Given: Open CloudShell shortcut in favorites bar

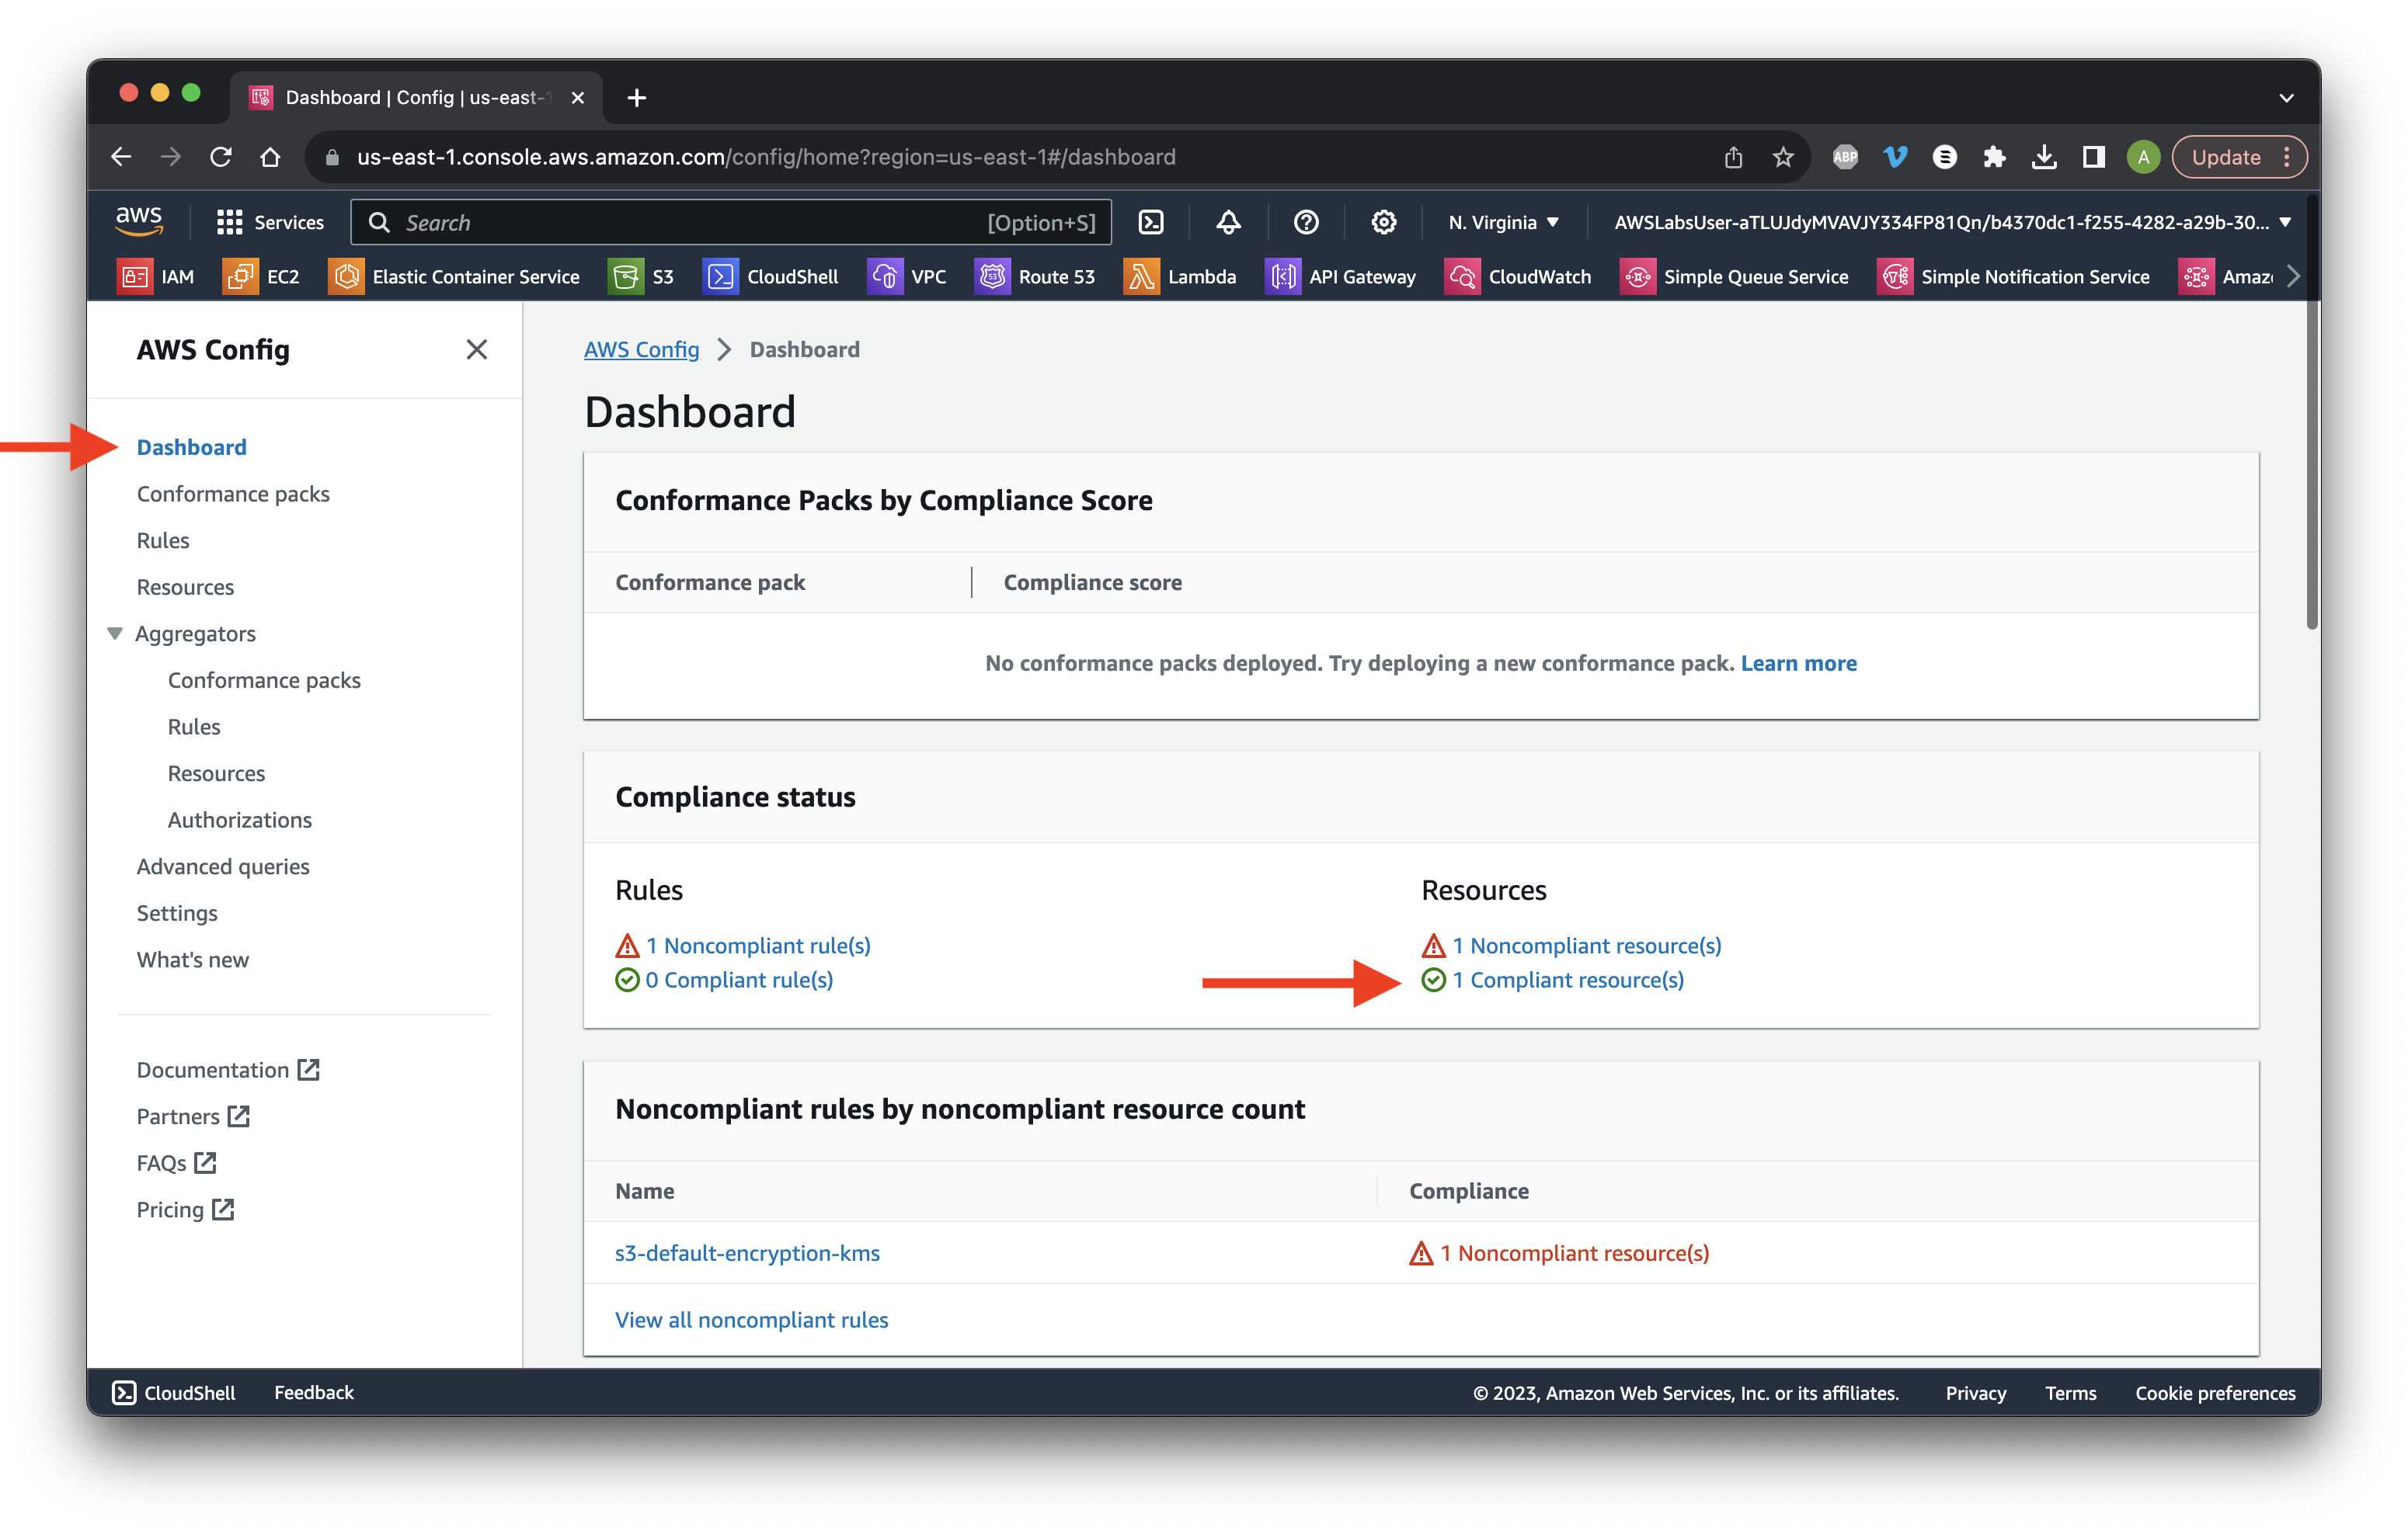Looking at the screenshot, I should coord(770,277).
